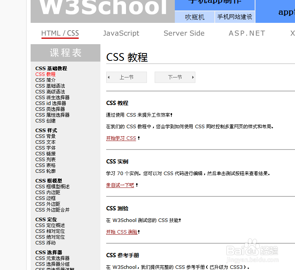Open CSS 链接 sidebar item
Screen dimensions: 295x270
pos(45,154)
